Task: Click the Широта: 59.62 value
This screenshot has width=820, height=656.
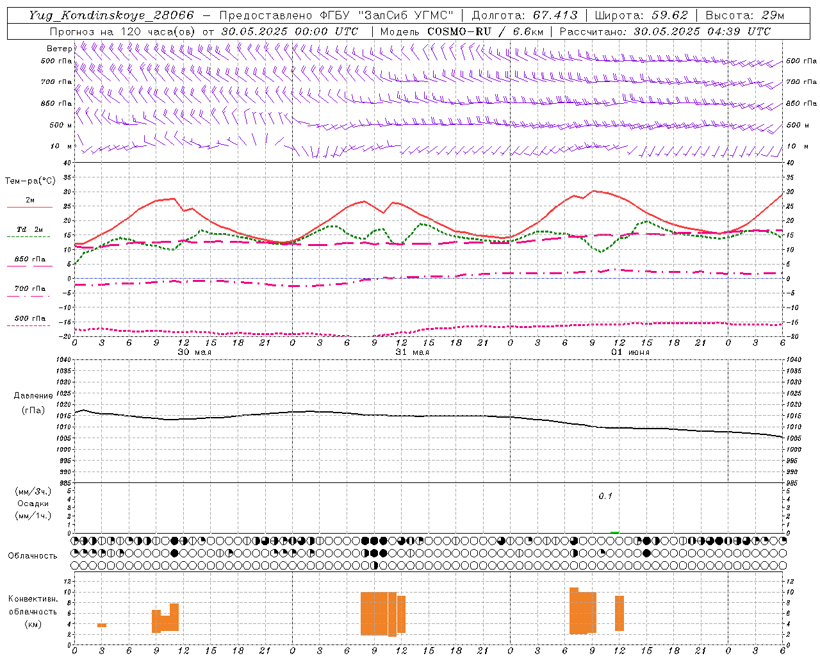Action: [641, 15]
